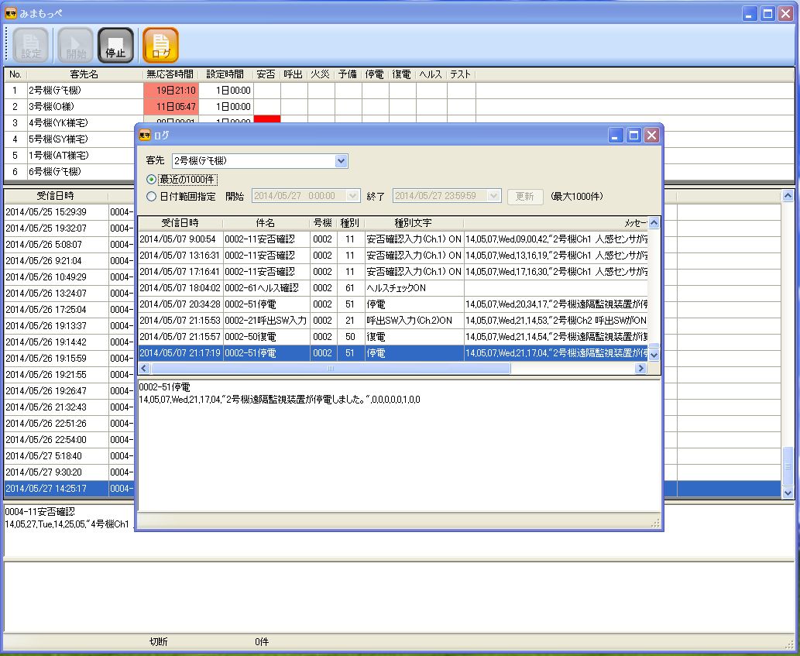Image resolution: width=800 pixels, height=656 pixels.
Task: Open the 終了 date dropdown
Action: [x=494, y=197]
